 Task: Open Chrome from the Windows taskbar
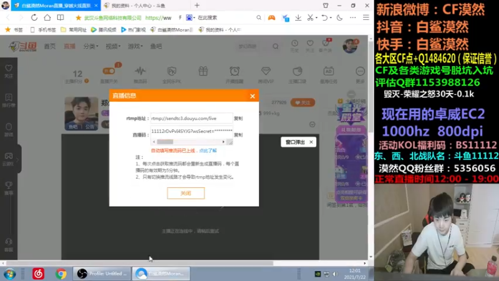[x=61, y=274]
